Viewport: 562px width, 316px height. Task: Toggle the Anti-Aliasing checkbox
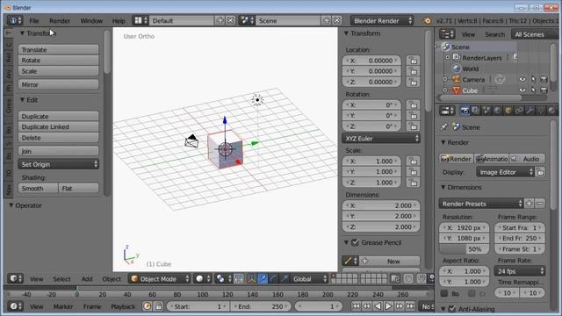point(452,308)
